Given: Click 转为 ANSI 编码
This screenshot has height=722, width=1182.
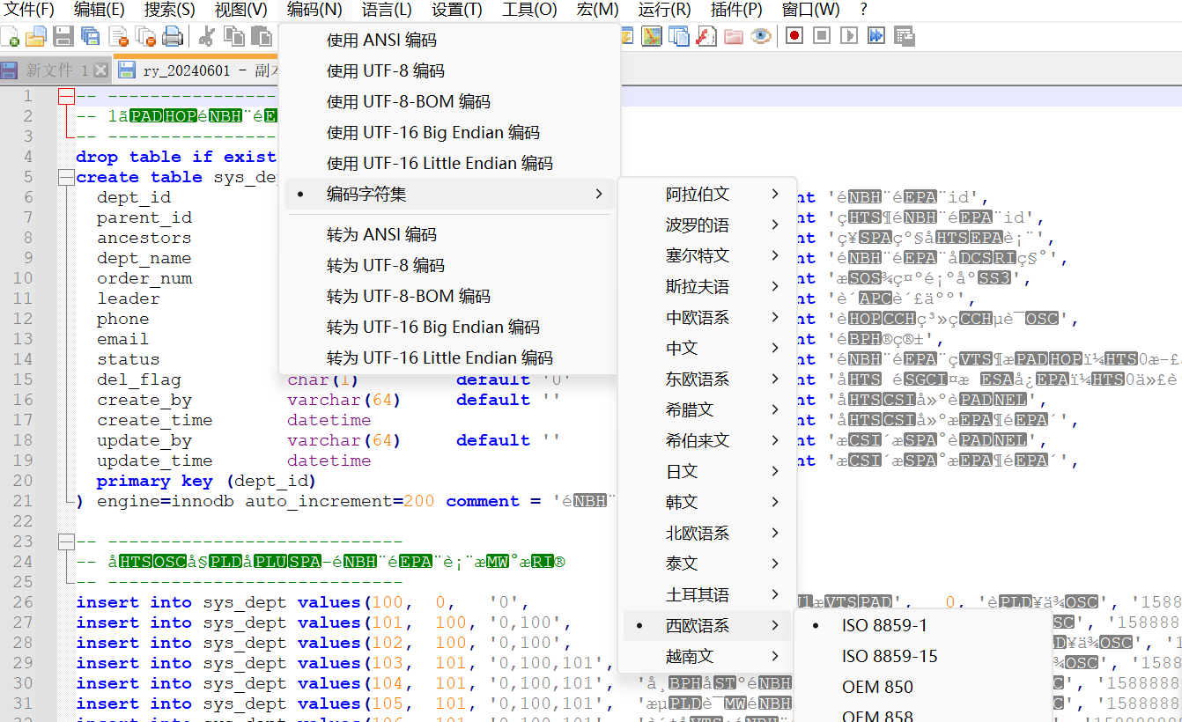Looking at the screenshot, I should tap(449, 235).
